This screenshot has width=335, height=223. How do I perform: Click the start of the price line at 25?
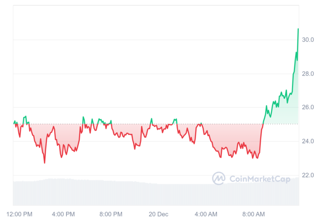point(14,123)
